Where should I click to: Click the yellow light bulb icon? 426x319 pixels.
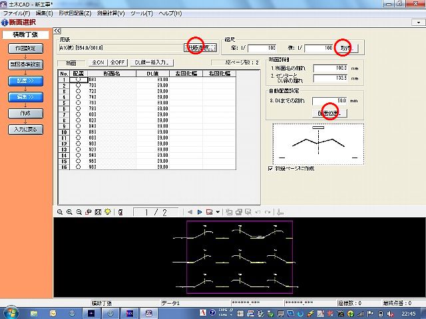[x=108, y=212]
